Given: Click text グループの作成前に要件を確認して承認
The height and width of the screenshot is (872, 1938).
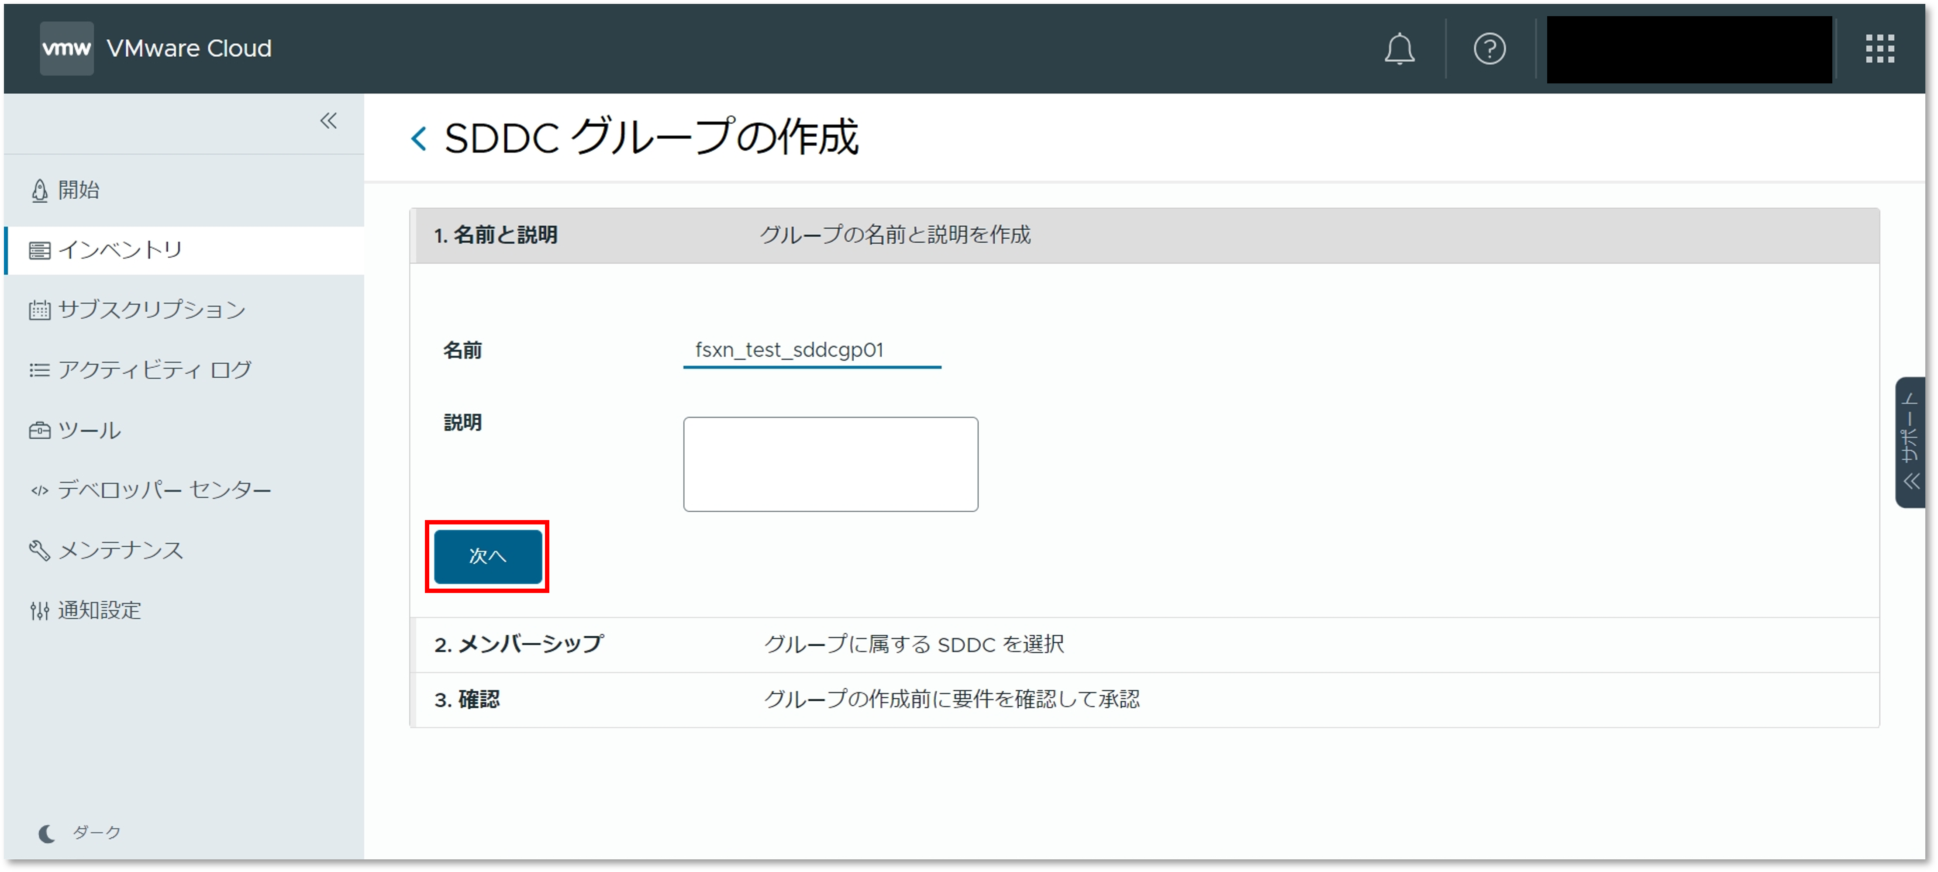Looking at the screenshot, I should [x=952, y=700].
